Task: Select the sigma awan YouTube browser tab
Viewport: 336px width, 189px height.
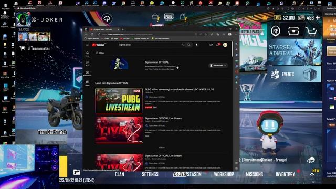Action: 104,29
